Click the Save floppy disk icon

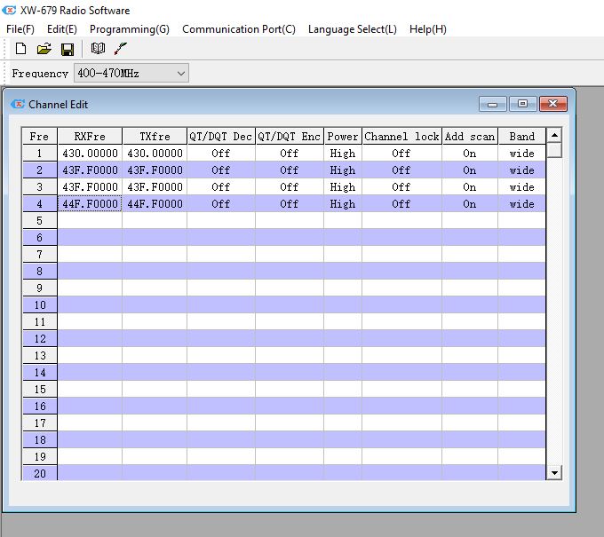pos(68,50)
